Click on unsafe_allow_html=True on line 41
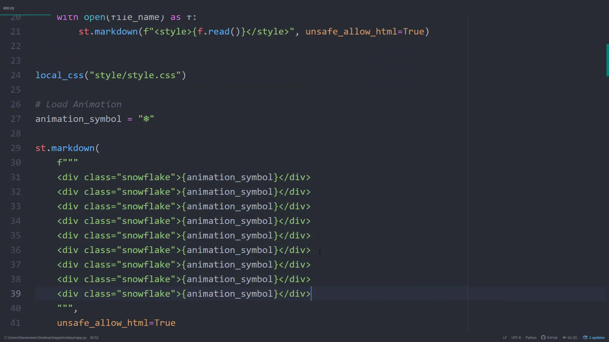The height and width of the screenshot is (342, 609). coord(116,323)
